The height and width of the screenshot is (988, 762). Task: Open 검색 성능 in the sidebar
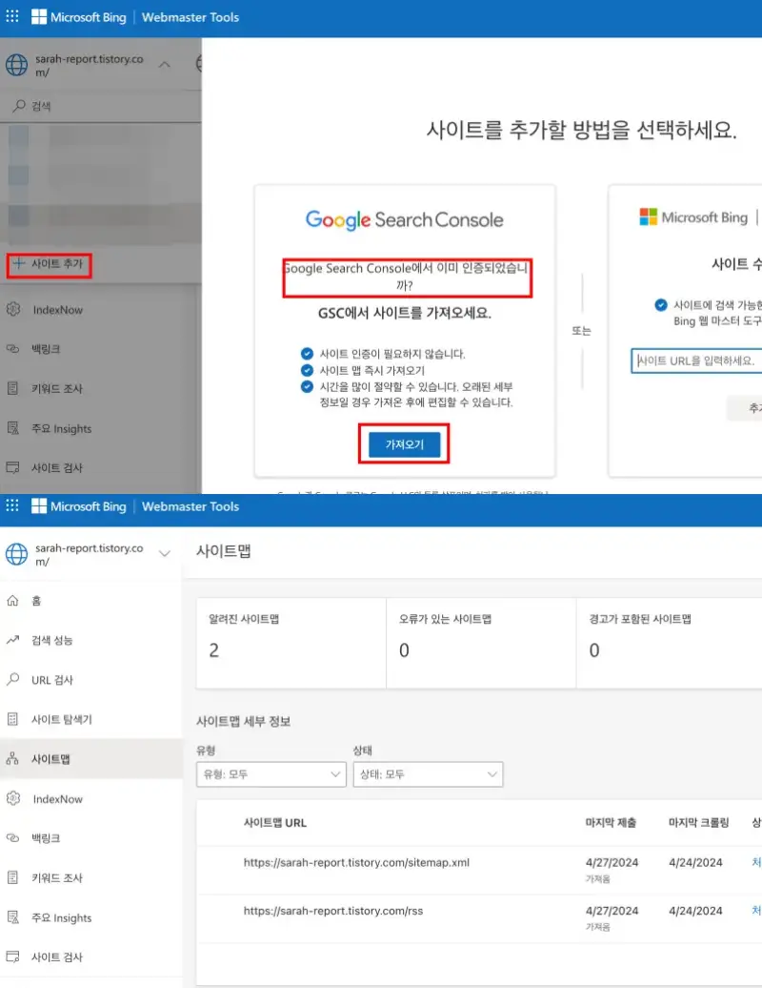91,640
